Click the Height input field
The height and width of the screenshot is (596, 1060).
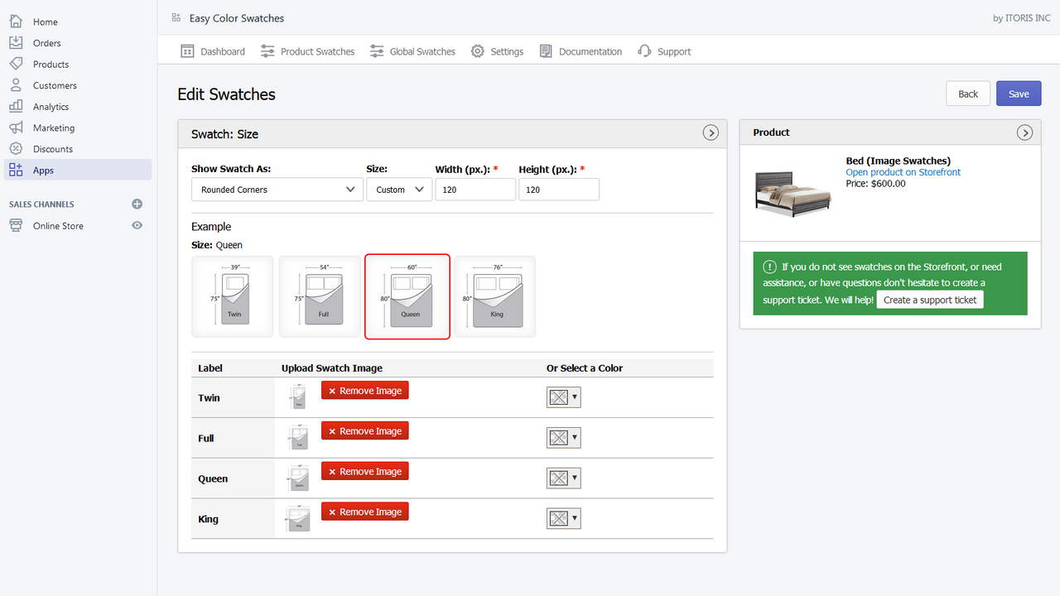tap(559, 190)
